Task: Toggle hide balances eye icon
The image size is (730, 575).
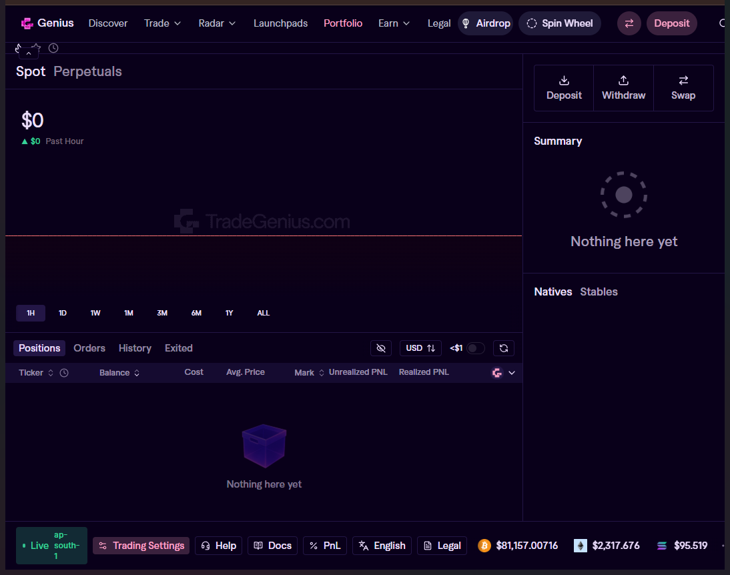Action: [381, 348]
